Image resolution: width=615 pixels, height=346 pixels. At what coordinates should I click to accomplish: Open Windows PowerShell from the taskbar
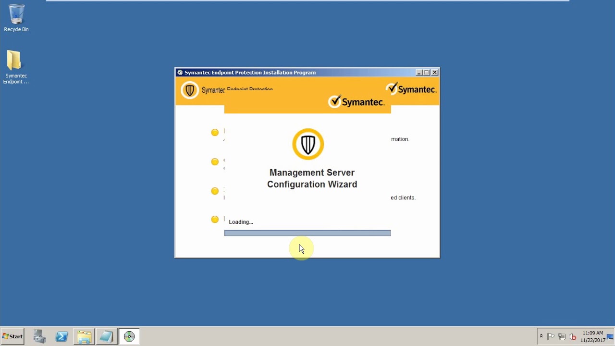tap(61, 336)
